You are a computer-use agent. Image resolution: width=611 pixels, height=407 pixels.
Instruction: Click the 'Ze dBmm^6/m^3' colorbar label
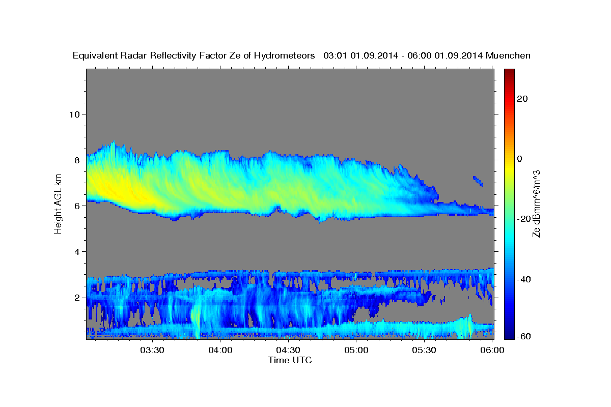536,204
